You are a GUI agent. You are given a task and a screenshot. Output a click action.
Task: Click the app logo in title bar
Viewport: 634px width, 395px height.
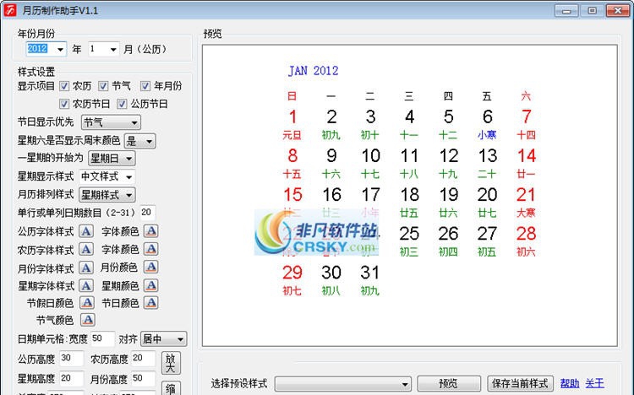tap(9, 10)
